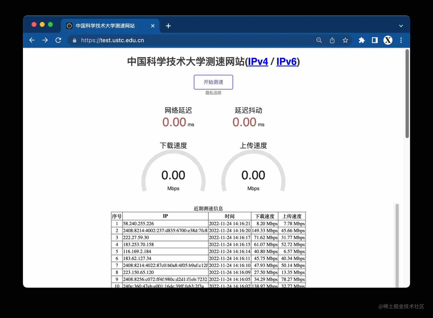Click the back navigation arrow
433x318 pixels.
click(32, 40)
